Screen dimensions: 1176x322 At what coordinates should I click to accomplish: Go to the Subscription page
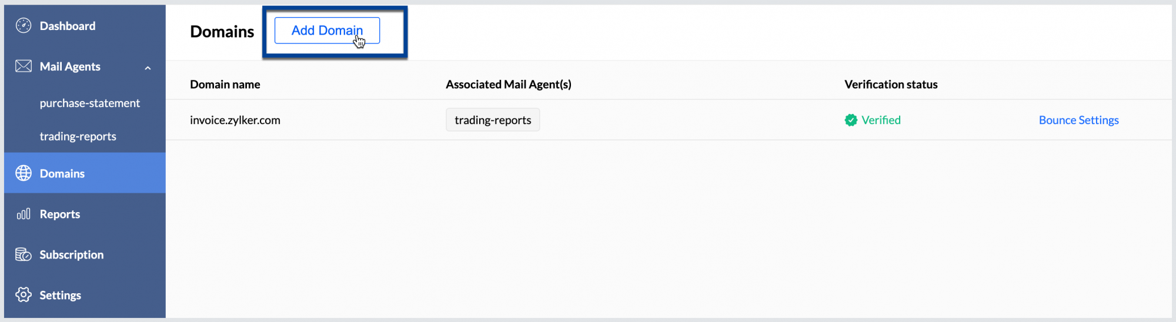72,254
